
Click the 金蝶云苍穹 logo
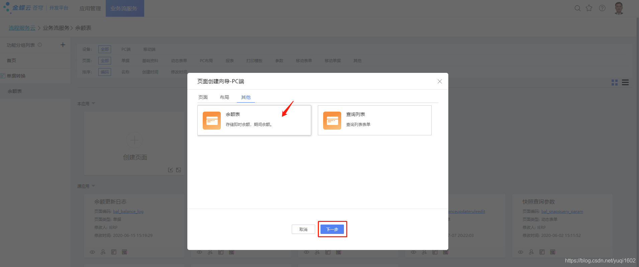click(x=23, y=8)
